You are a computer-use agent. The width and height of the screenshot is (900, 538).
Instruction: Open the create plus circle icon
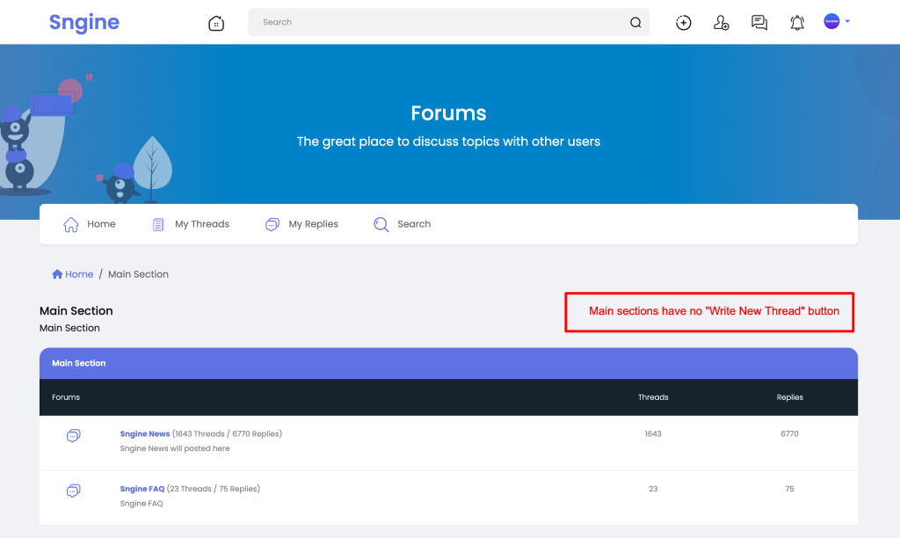[x=683, y=22]
